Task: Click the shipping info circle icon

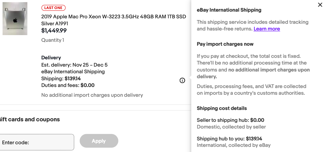Action: pyautogui.click(x=182, y=81)
